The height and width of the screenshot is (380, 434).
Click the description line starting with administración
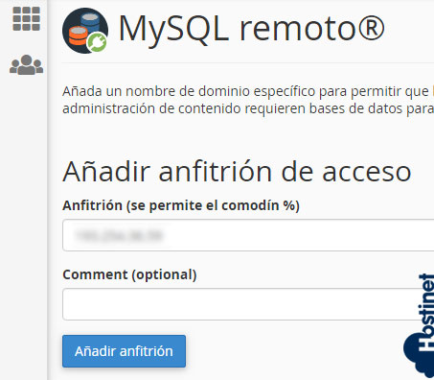pyautogui.click(x=248, y=108)
